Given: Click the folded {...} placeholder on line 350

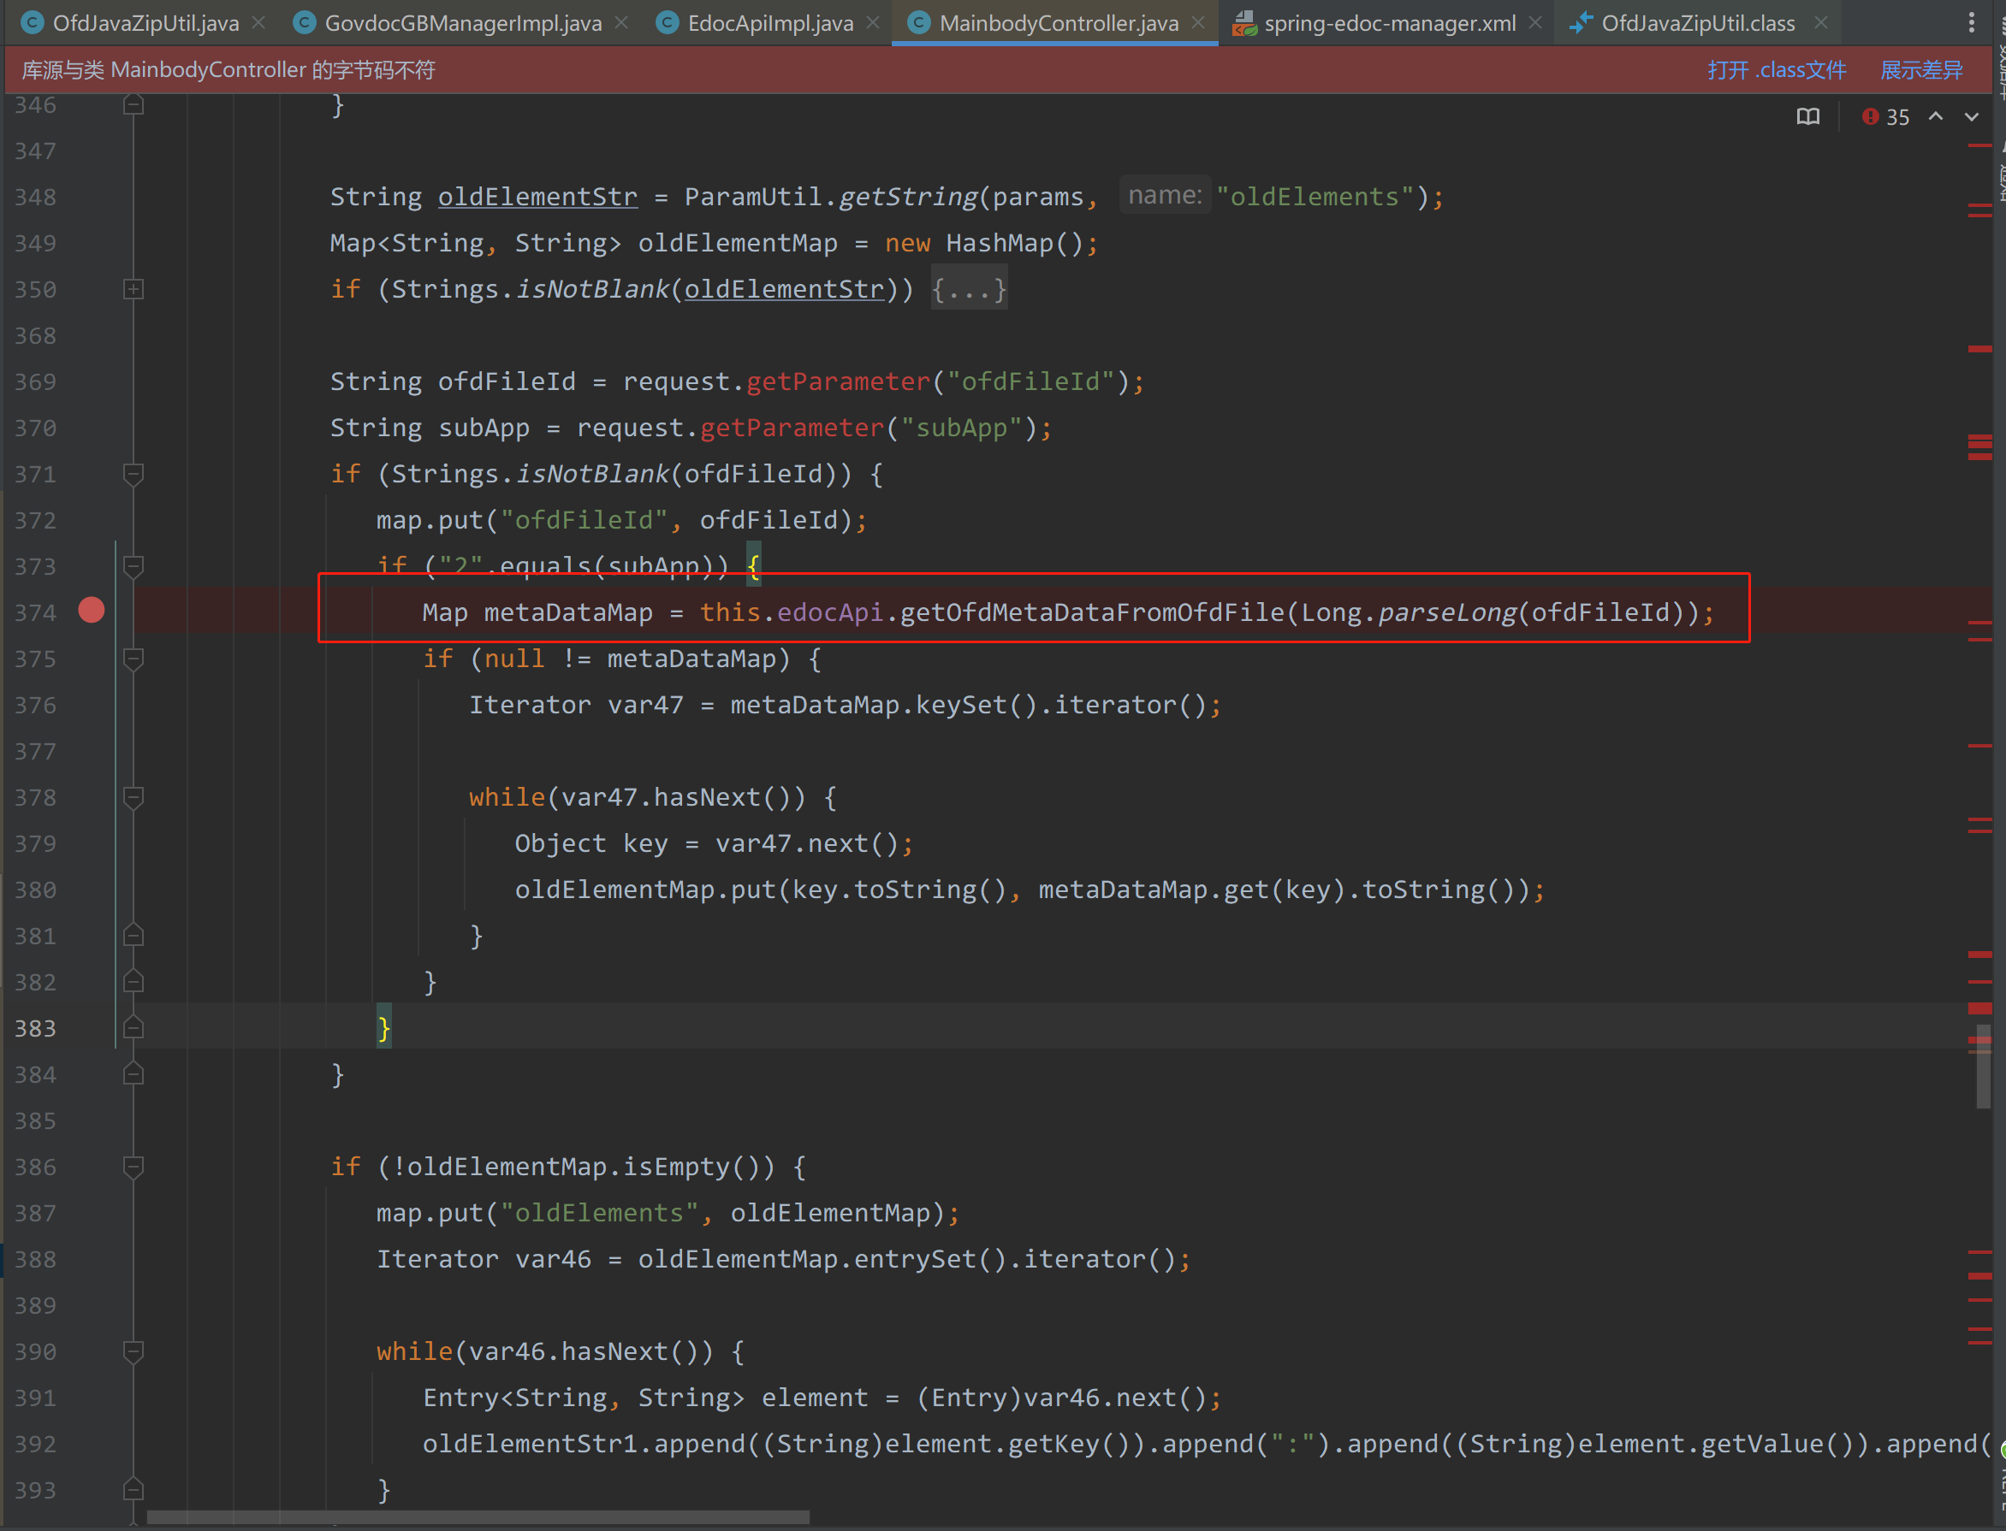Looking at the screenshot, I should (969, 290).
